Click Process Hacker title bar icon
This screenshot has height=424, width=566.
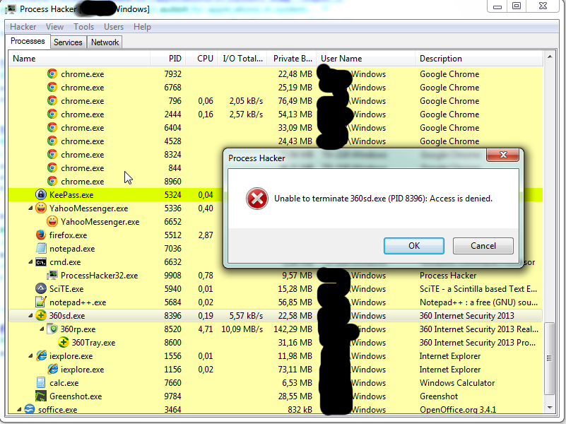[11, 8]
